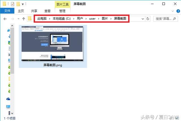Switch to the 查看 ribbon tab
This screenshot has height=121, width=181.
(x=48, y=11)
